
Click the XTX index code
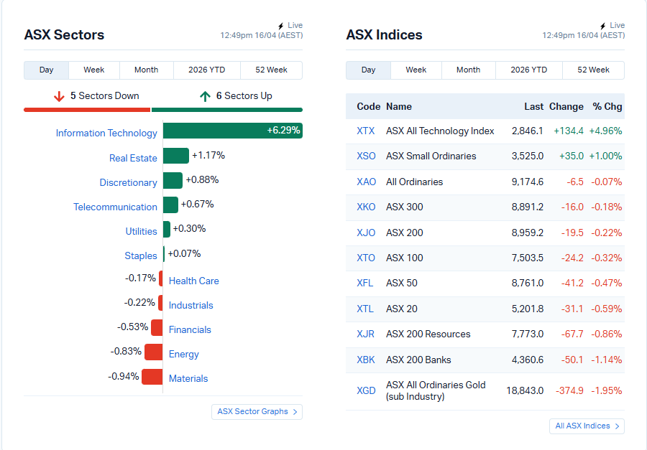[x=366, y=131]
